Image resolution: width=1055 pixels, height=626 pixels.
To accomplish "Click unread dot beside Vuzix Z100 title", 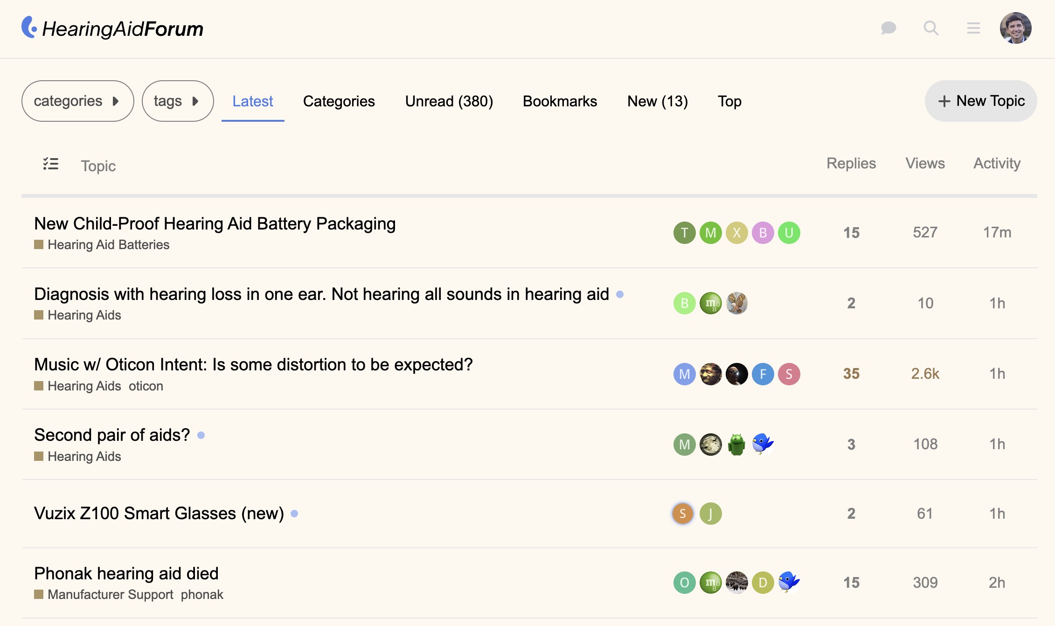I will point(294,514).
